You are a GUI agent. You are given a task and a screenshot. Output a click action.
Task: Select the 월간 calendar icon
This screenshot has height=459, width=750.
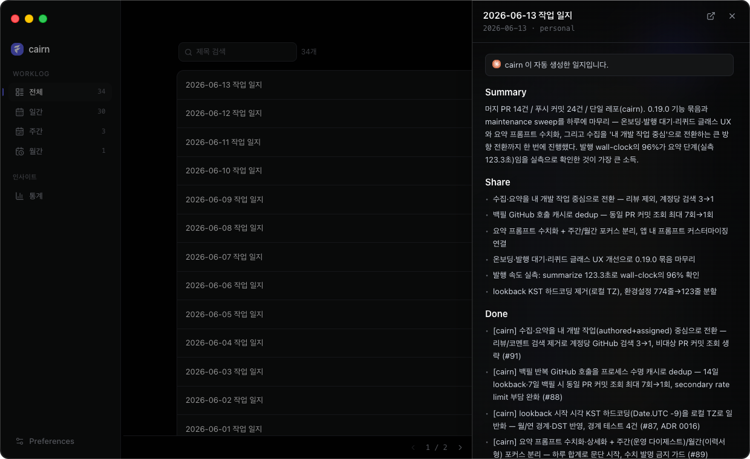click(x=19, y=151)
